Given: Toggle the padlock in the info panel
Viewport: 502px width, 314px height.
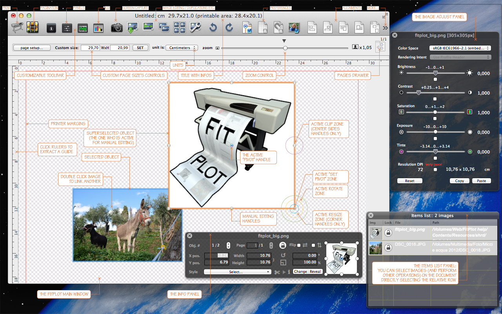Looking at the screenshot, I should coord(282,245).
